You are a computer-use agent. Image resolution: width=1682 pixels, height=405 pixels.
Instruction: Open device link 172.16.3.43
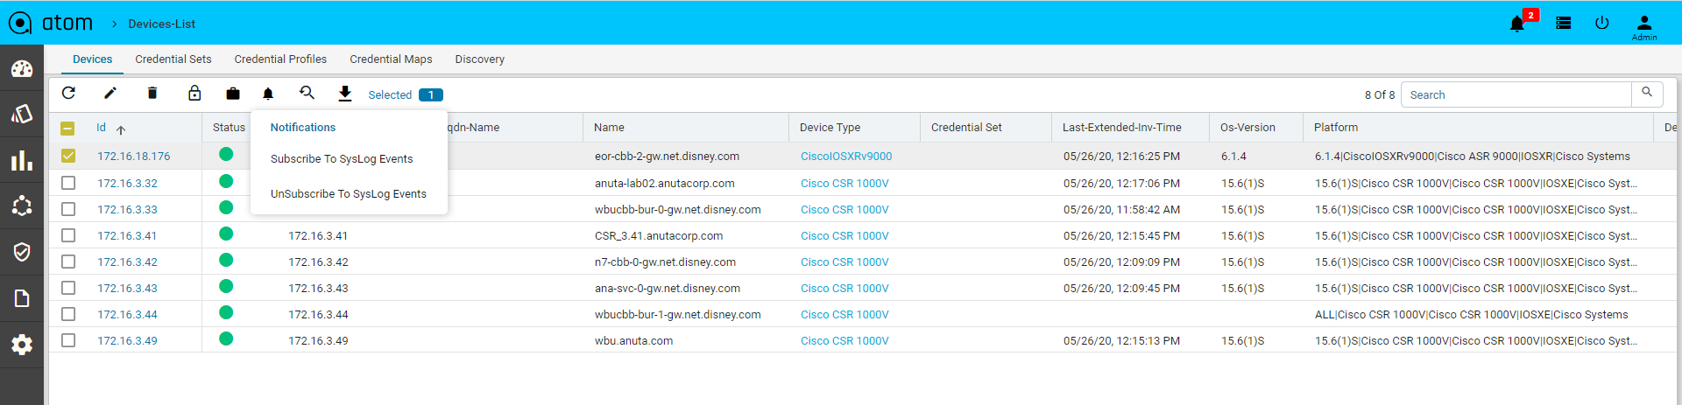tap(127, 288)
